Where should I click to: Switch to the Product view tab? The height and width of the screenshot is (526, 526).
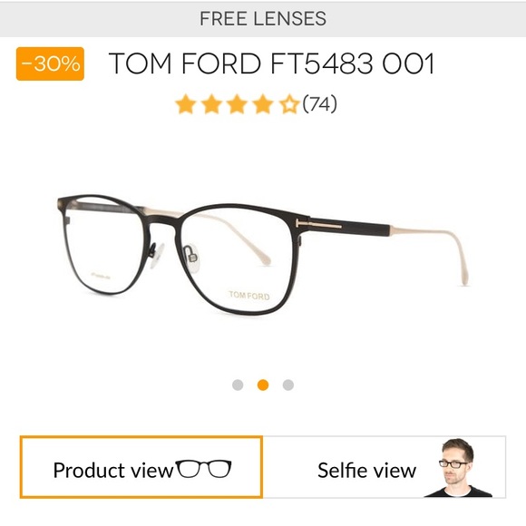[x=141, y=467]
